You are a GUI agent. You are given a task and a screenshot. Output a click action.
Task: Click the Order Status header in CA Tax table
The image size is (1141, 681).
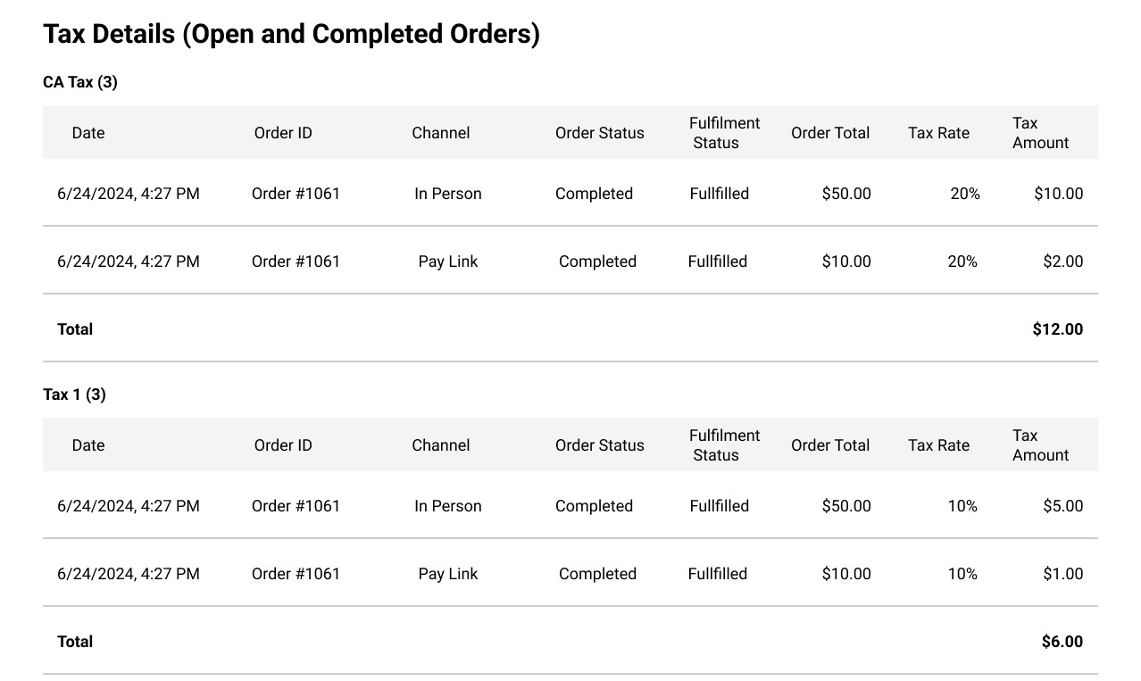[x=599, y=133]
